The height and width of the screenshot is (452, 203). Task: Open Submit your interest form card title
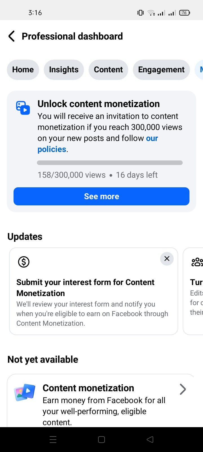pos(85,288)
